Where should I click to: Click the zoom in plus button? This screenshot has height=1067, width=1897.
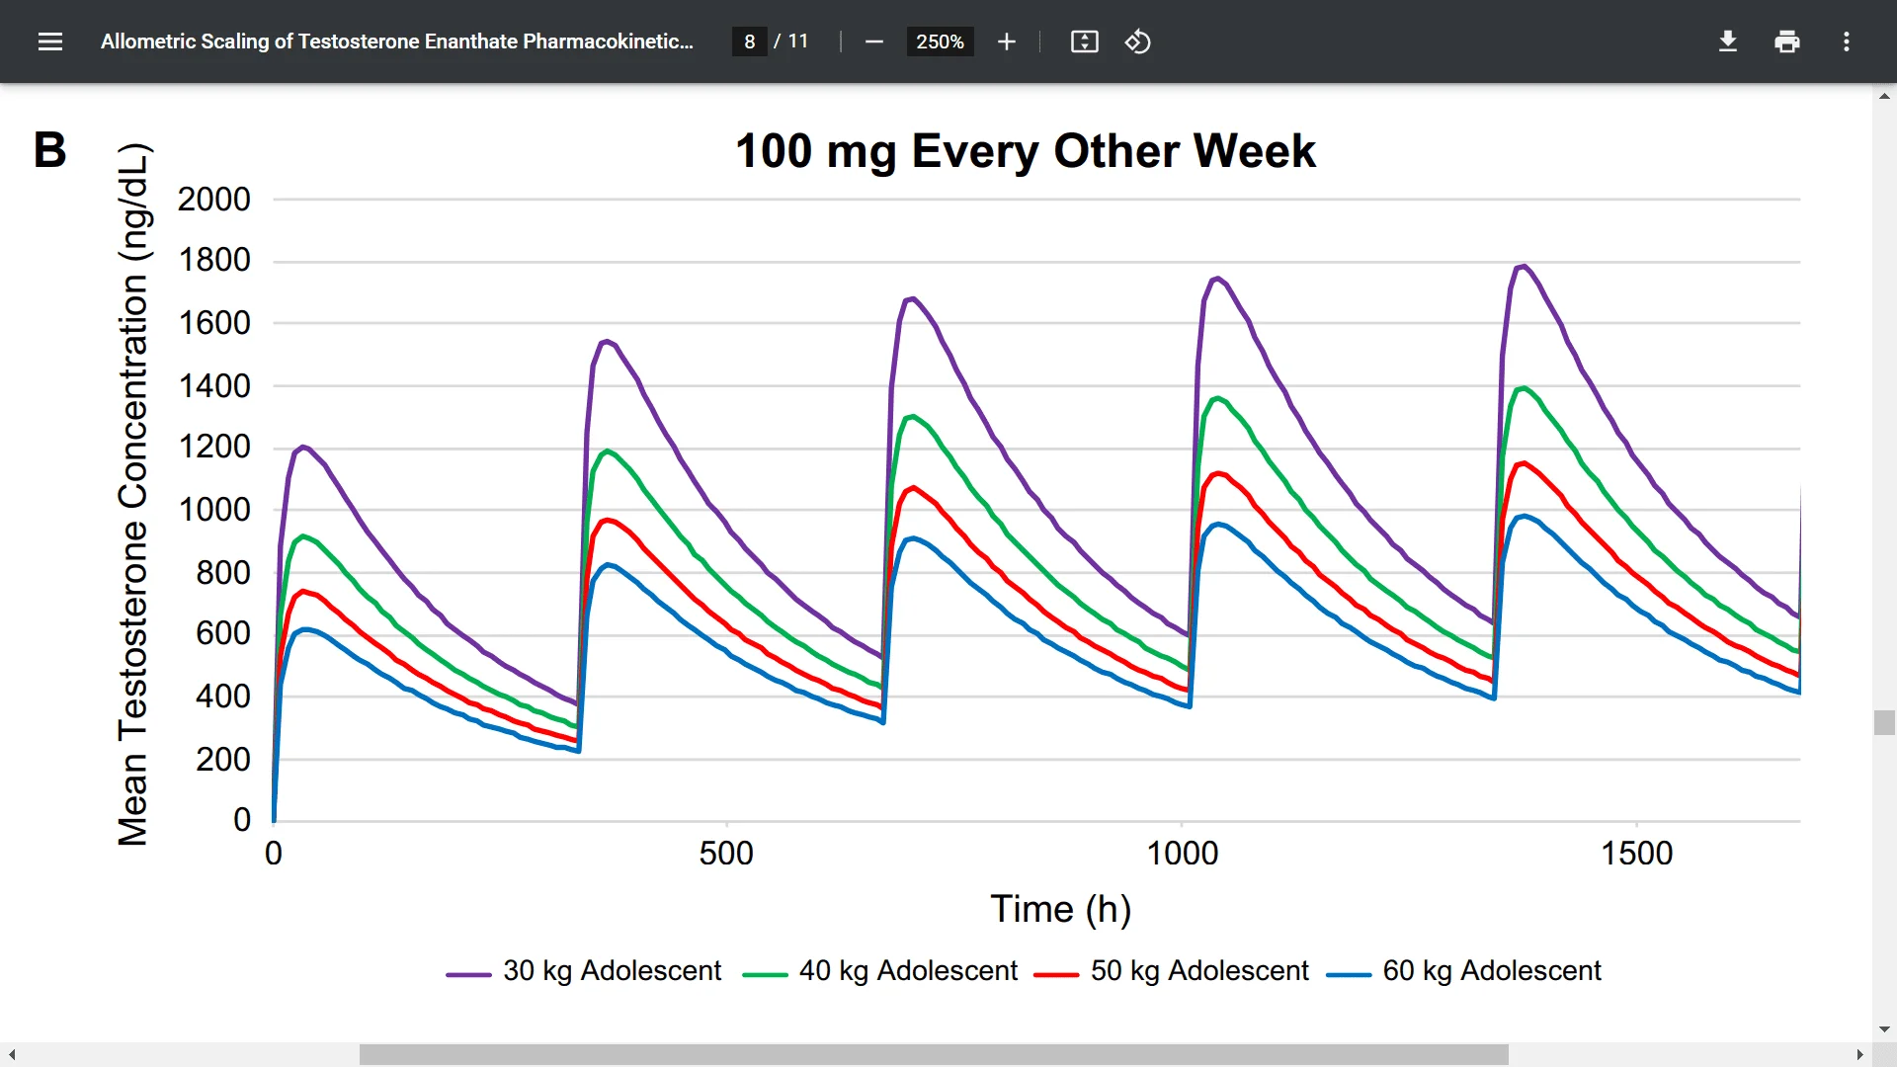1006,41
